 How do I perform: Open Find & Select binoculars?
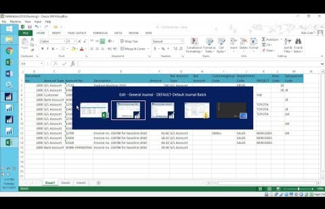[x=298, y=46]
